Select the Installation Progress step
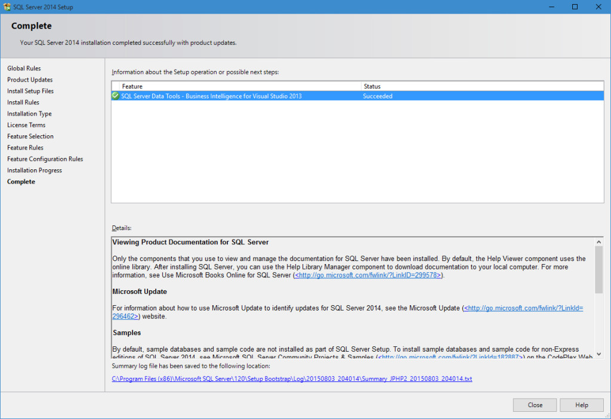Viewport: 611px width, 419px height. click(34, 170)
